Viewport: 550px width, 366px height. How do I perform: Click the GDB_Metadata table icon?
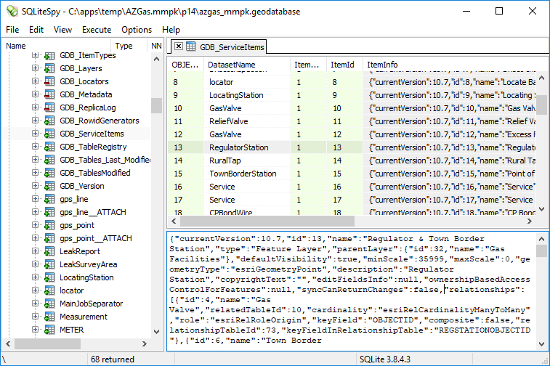pyautogui.click(x=49, y=94)
